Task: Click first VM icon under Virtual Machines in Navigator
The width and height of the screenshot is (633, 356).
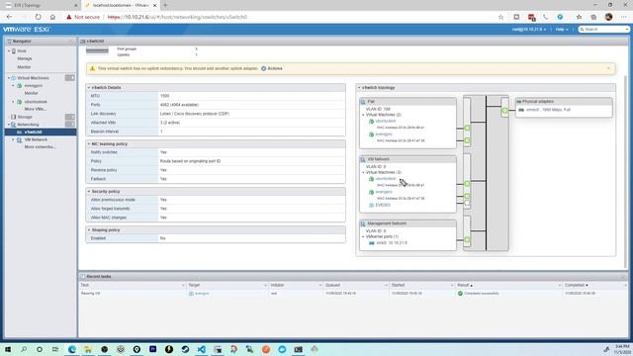Action: tap(20, 86)
